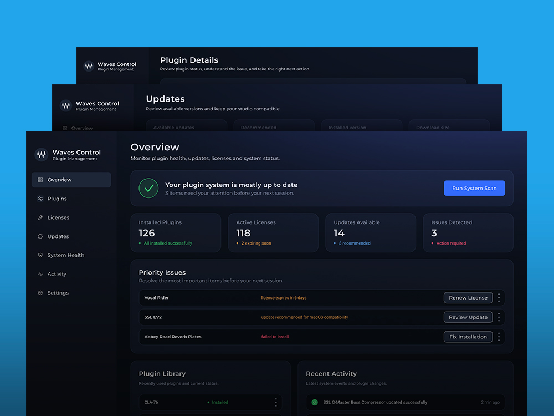Open more options for SSL EV2 row
The height and width of the screenshot is (416, 554).
(499, 317)
